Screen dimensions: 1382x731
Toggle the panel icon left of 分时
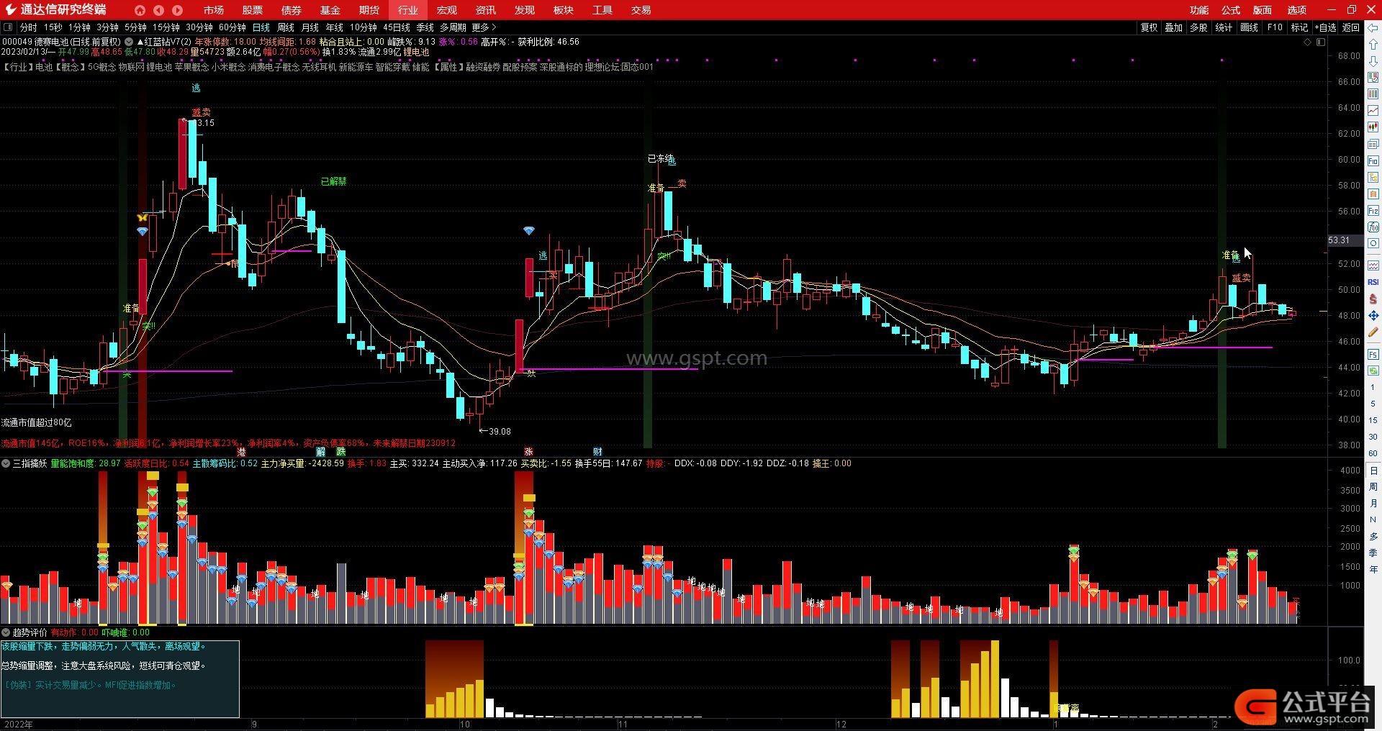[8, 27]
